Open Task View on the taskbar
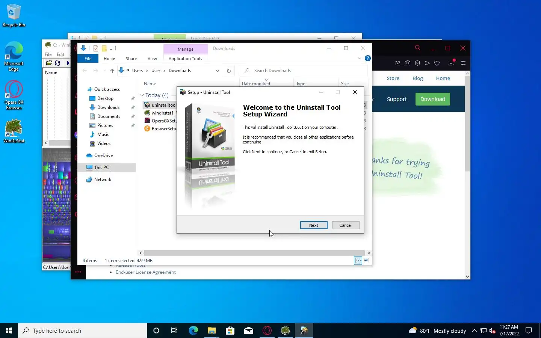This screenshot has height=338, width=541. tap(174, 330)
